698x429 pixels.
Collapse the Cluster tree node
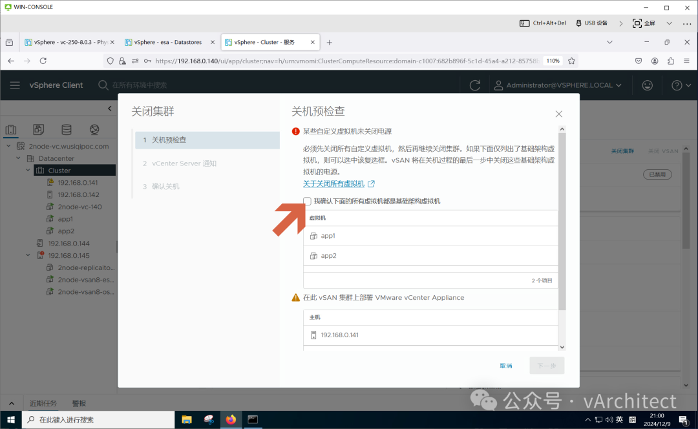pos(28,171)
